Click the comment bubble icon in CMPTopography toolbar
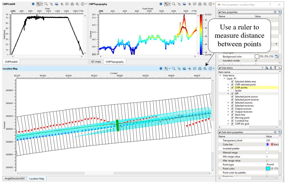Image resolution: width=285 pixels, height=183 pixels. click(195, 4)
